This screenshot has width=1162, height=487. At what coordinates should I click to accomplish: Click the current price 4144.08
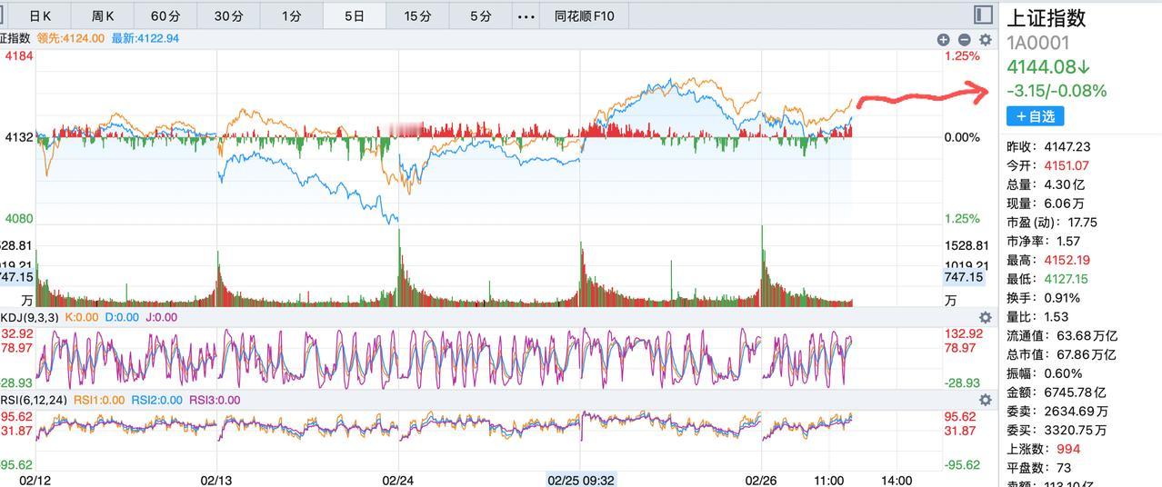coord(1048,67)
